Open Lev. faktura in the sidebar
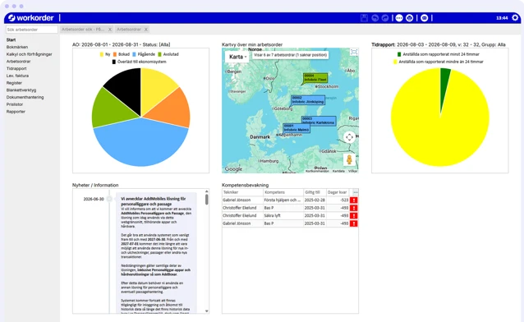 pos(17,76)
